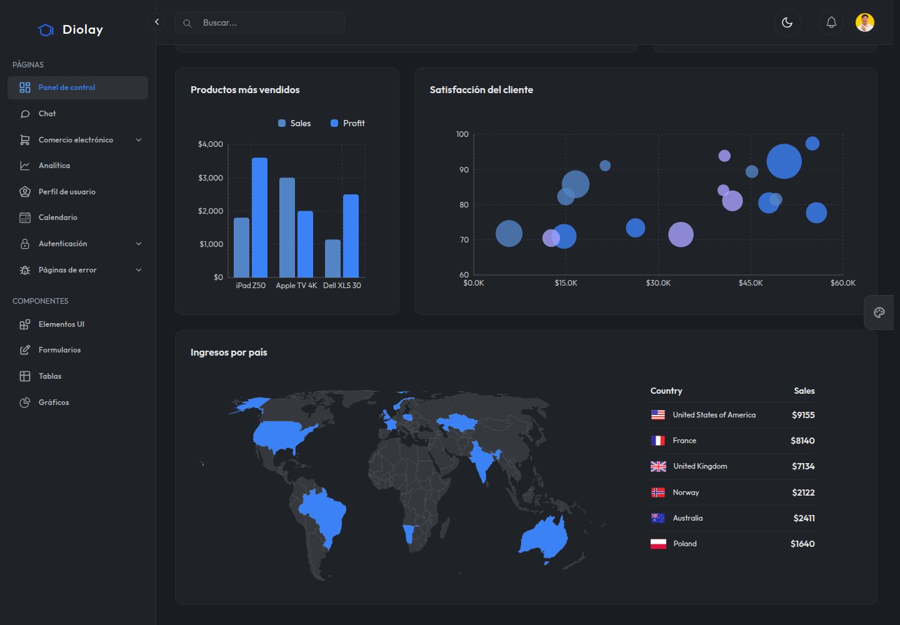Open the user avatar menu

point(865,22)
